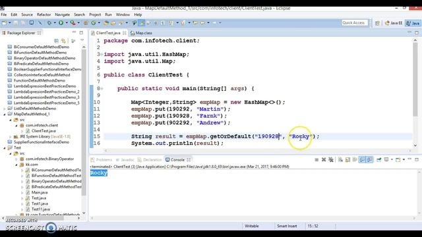Viewport: 422px width, 237px height.
Task: Click Remove Launch X icon in Console
Action: tap(324, 159)
